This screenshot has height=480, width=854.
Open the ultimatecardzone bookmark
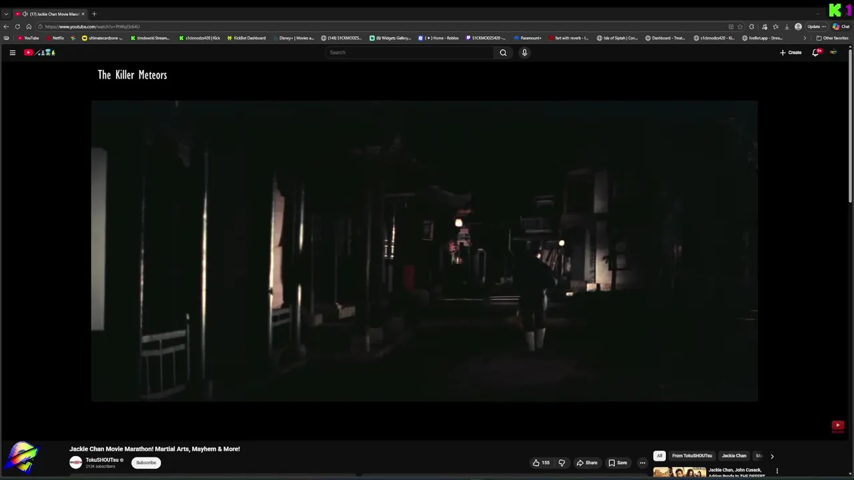102,38
